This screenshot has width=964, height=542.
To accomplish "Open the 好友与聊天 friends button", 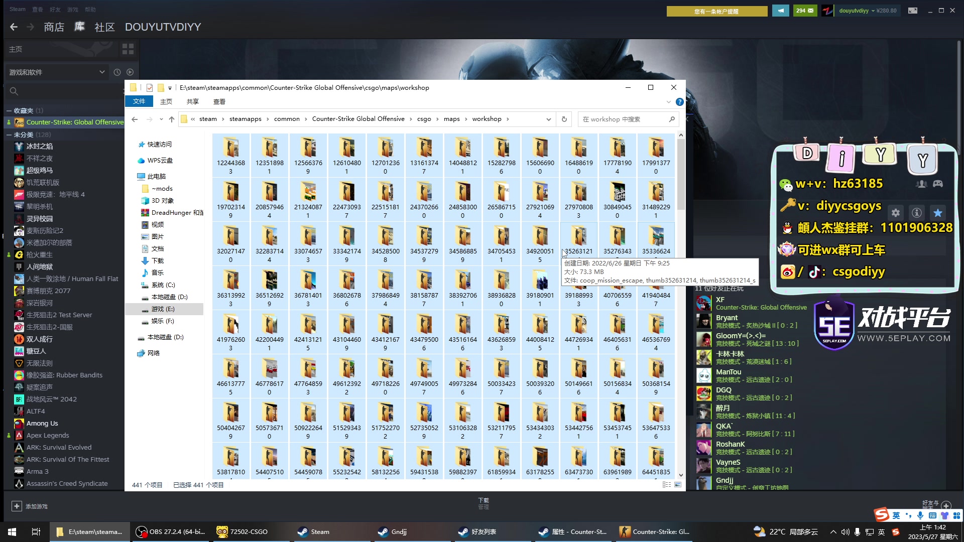I will click(936, 504).
